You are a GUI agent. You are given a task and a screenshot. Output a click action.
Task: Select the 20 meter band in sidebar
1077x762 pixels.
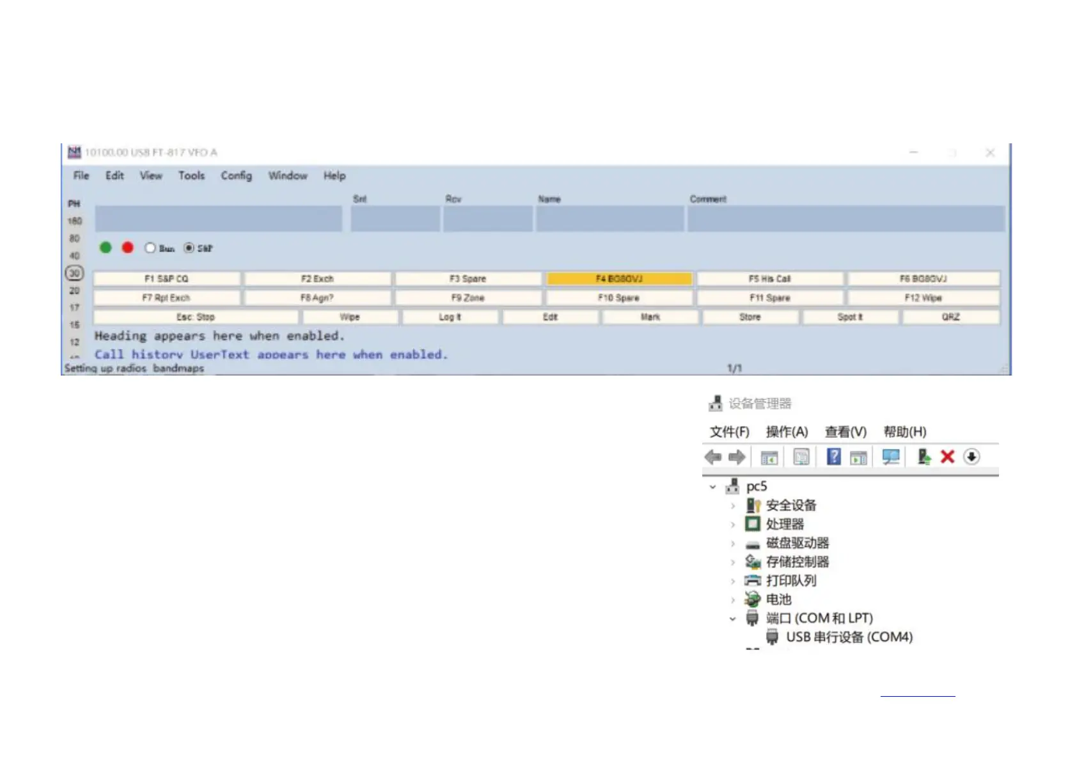[x=75, y=290]
